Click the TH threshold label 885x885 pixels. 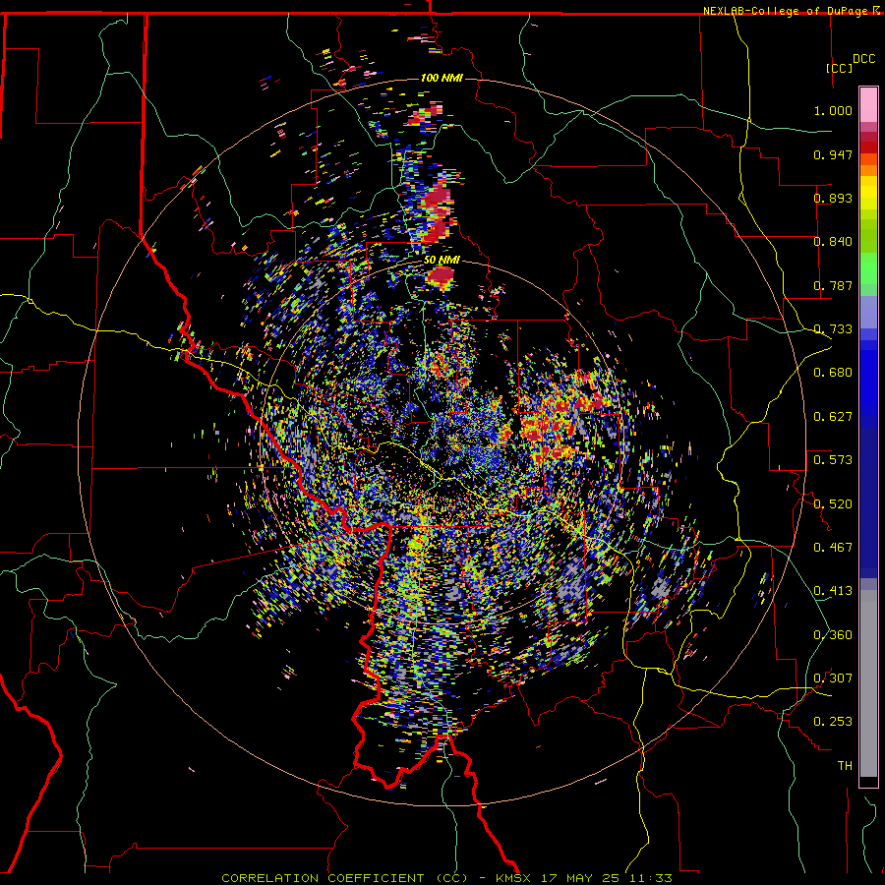coord(845,766)
